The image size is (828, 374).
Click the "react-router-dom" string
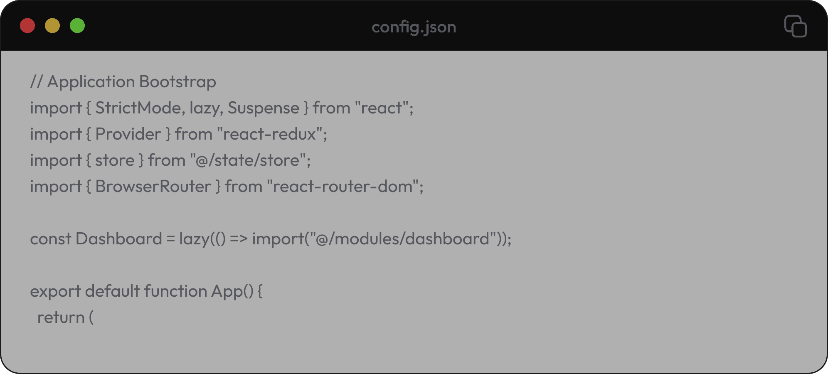point(343,187)
